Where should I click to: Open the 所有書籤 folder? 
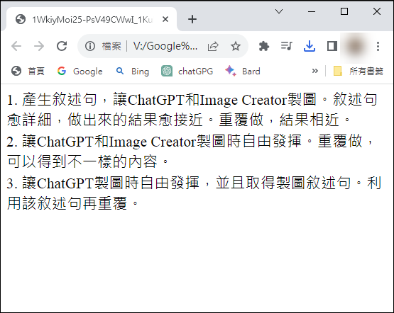coord(358,72)
